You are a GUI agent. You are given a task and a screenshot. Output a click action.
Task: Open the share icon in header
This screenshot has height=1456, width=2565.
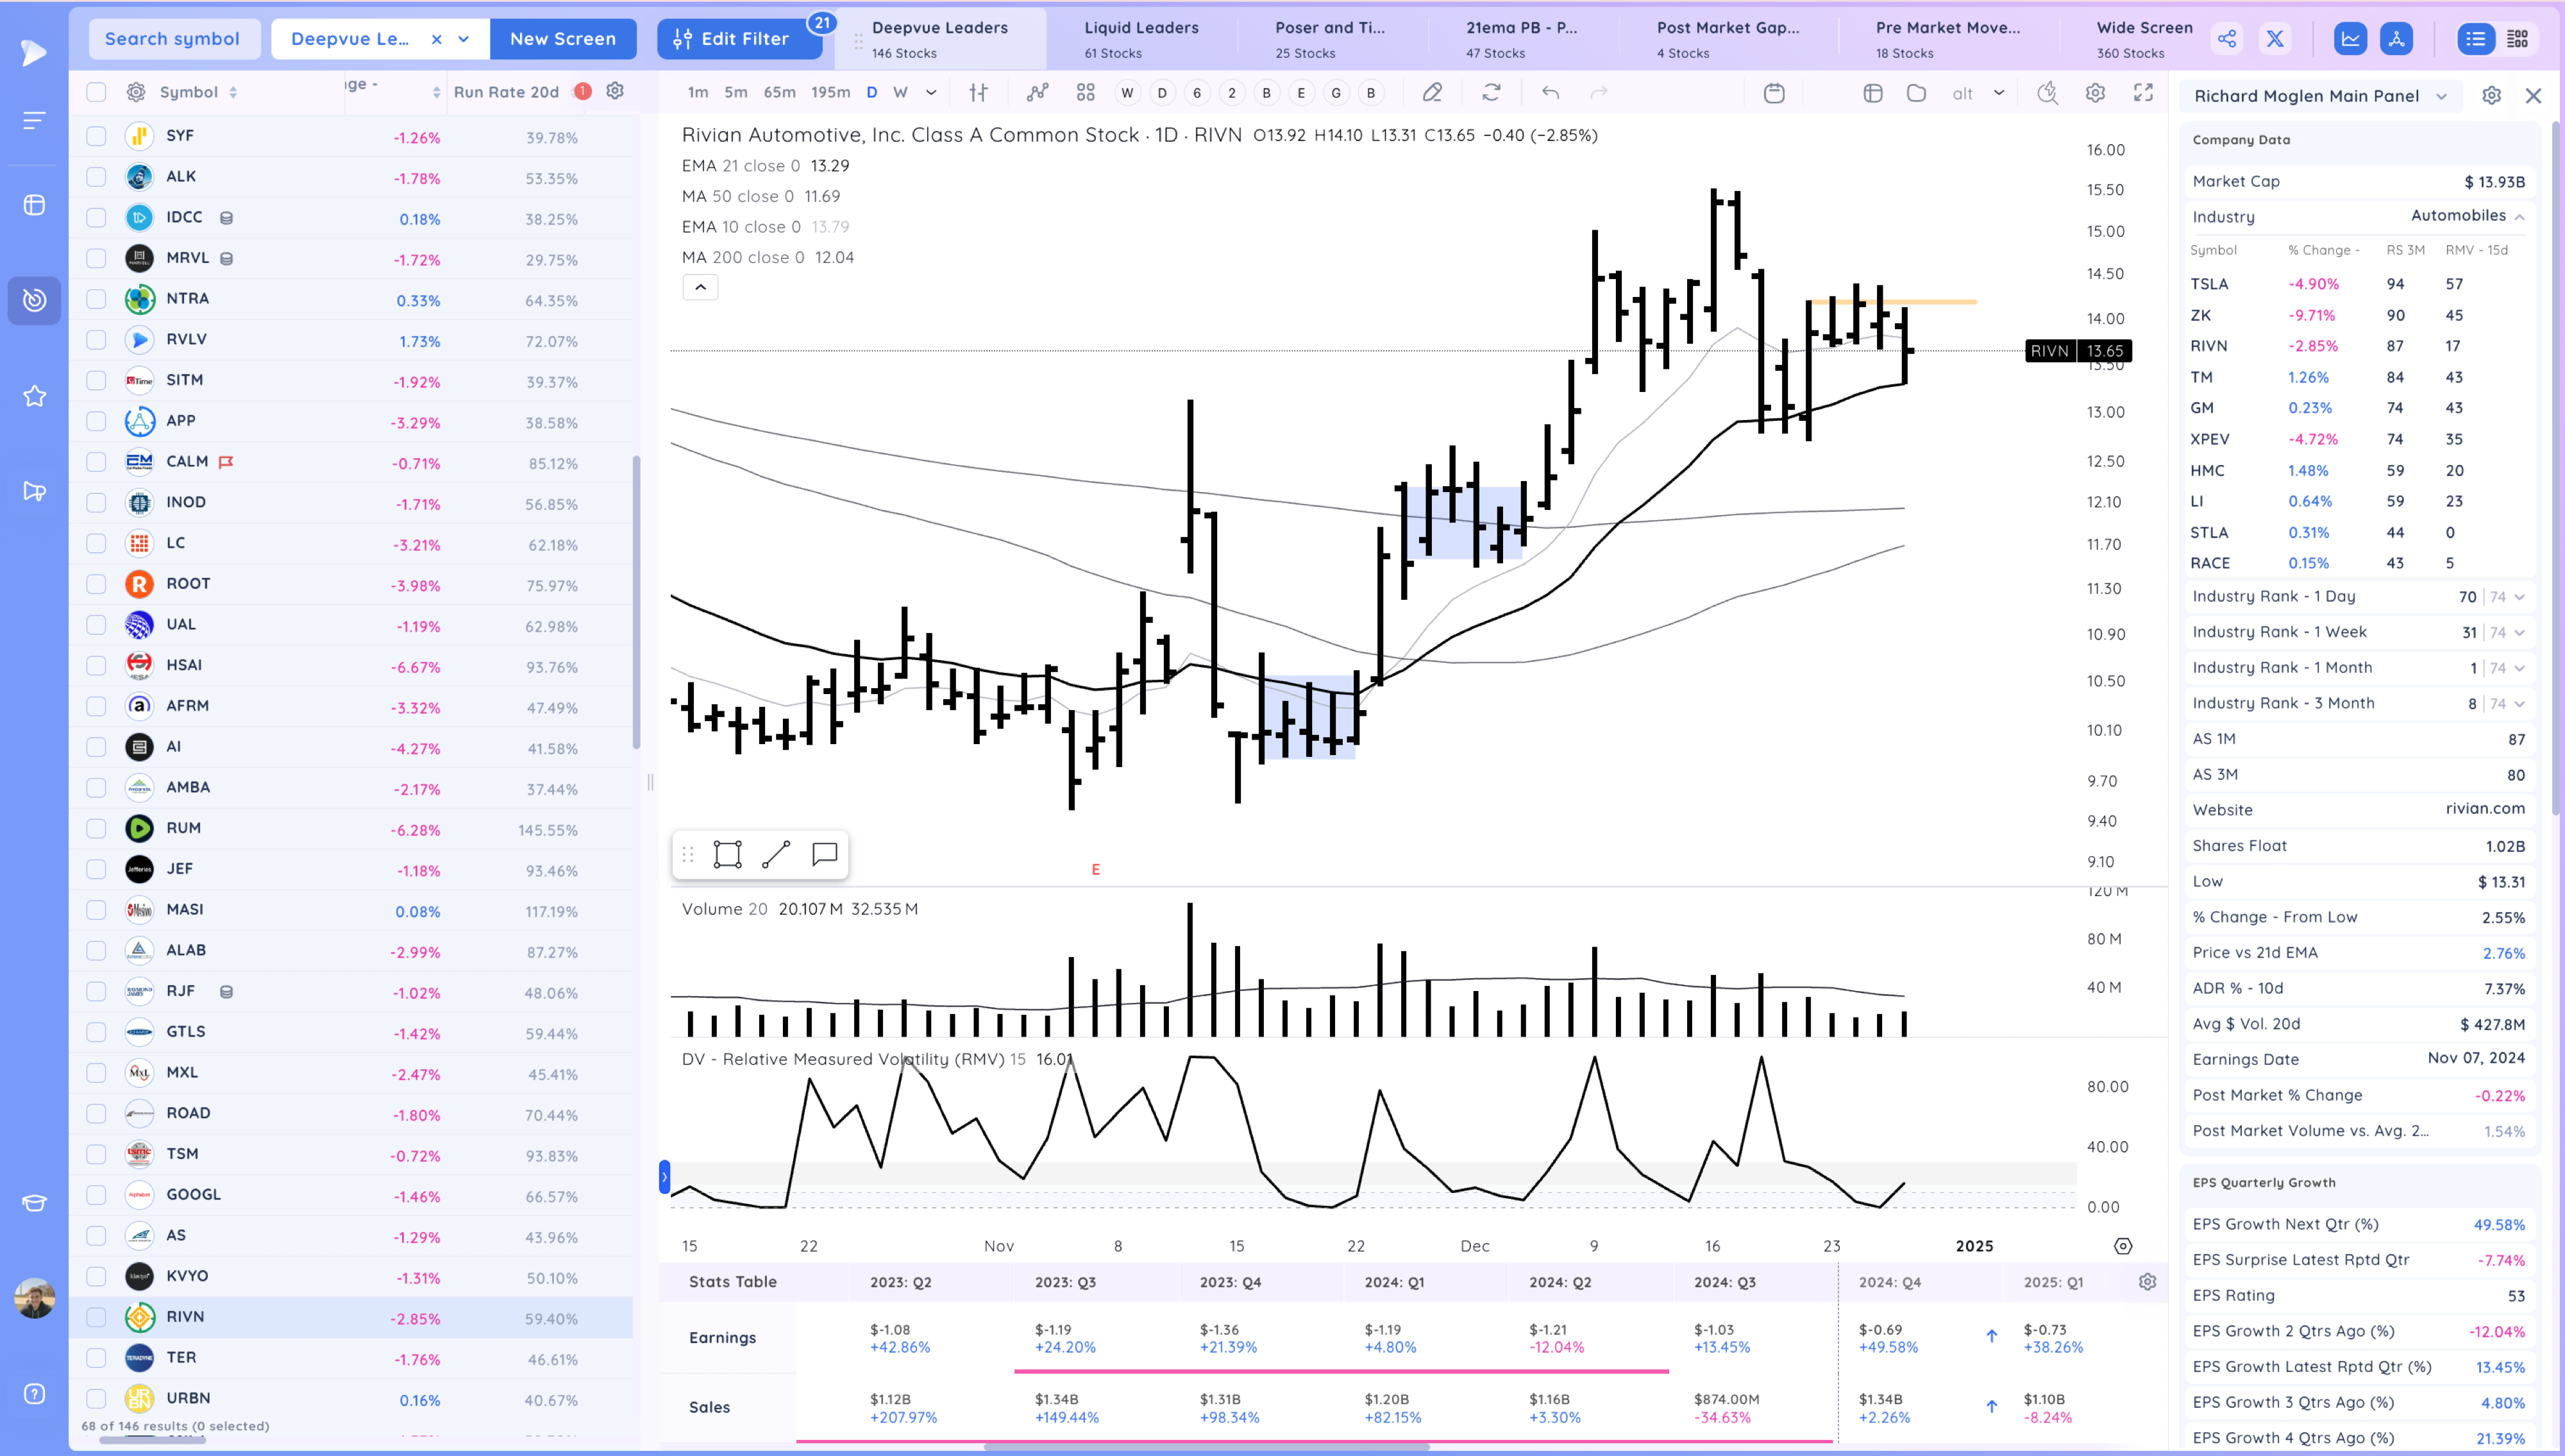[2226, 39]
